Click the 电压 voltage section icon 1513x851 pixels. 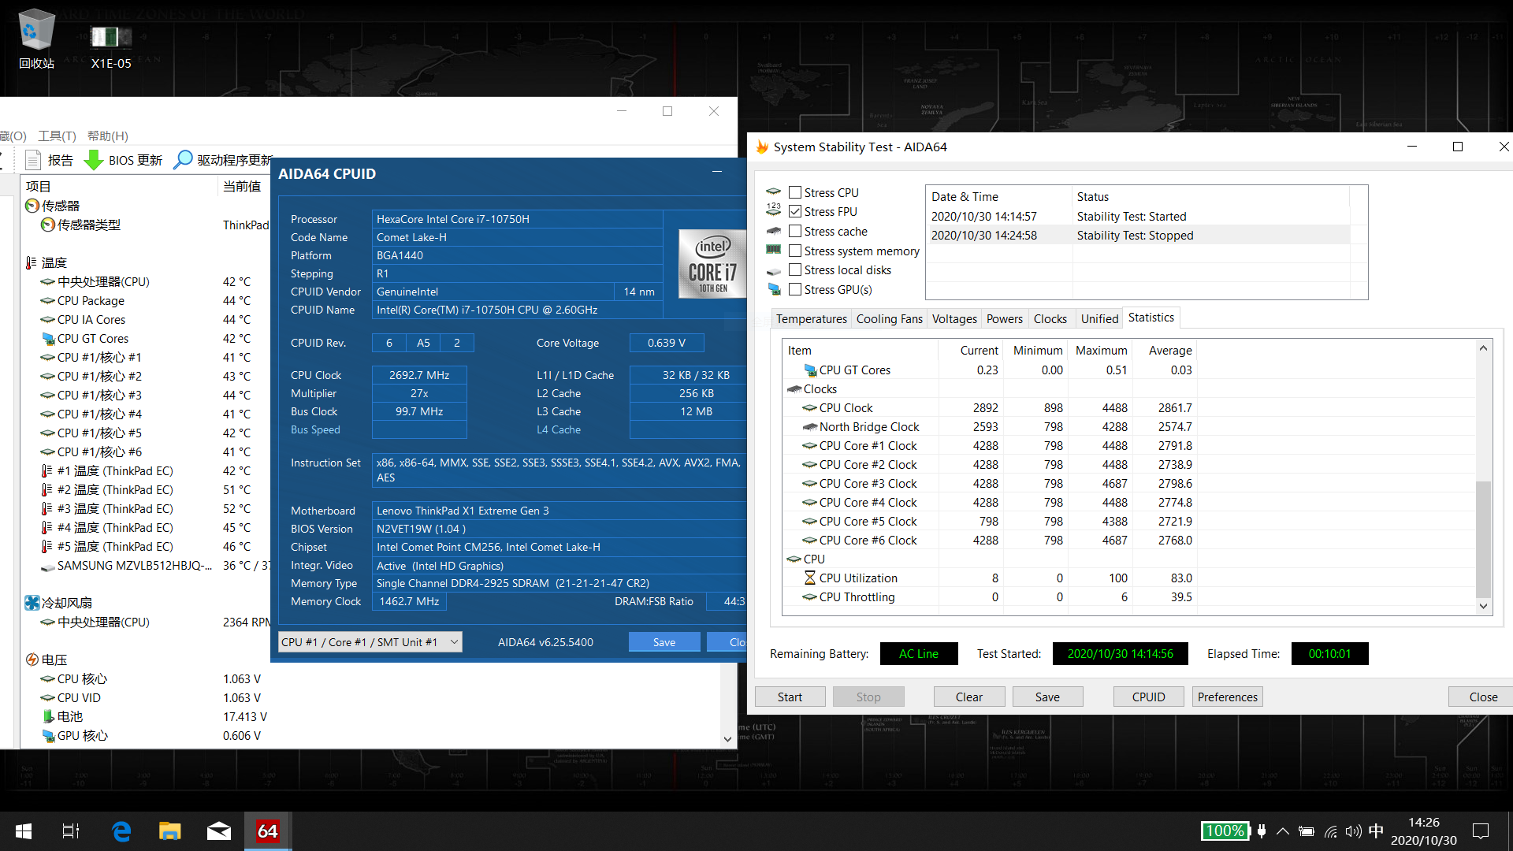[32, 660]
